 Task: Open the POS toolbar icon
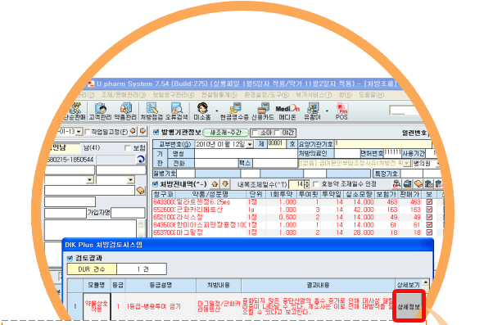tap(341, 111)
